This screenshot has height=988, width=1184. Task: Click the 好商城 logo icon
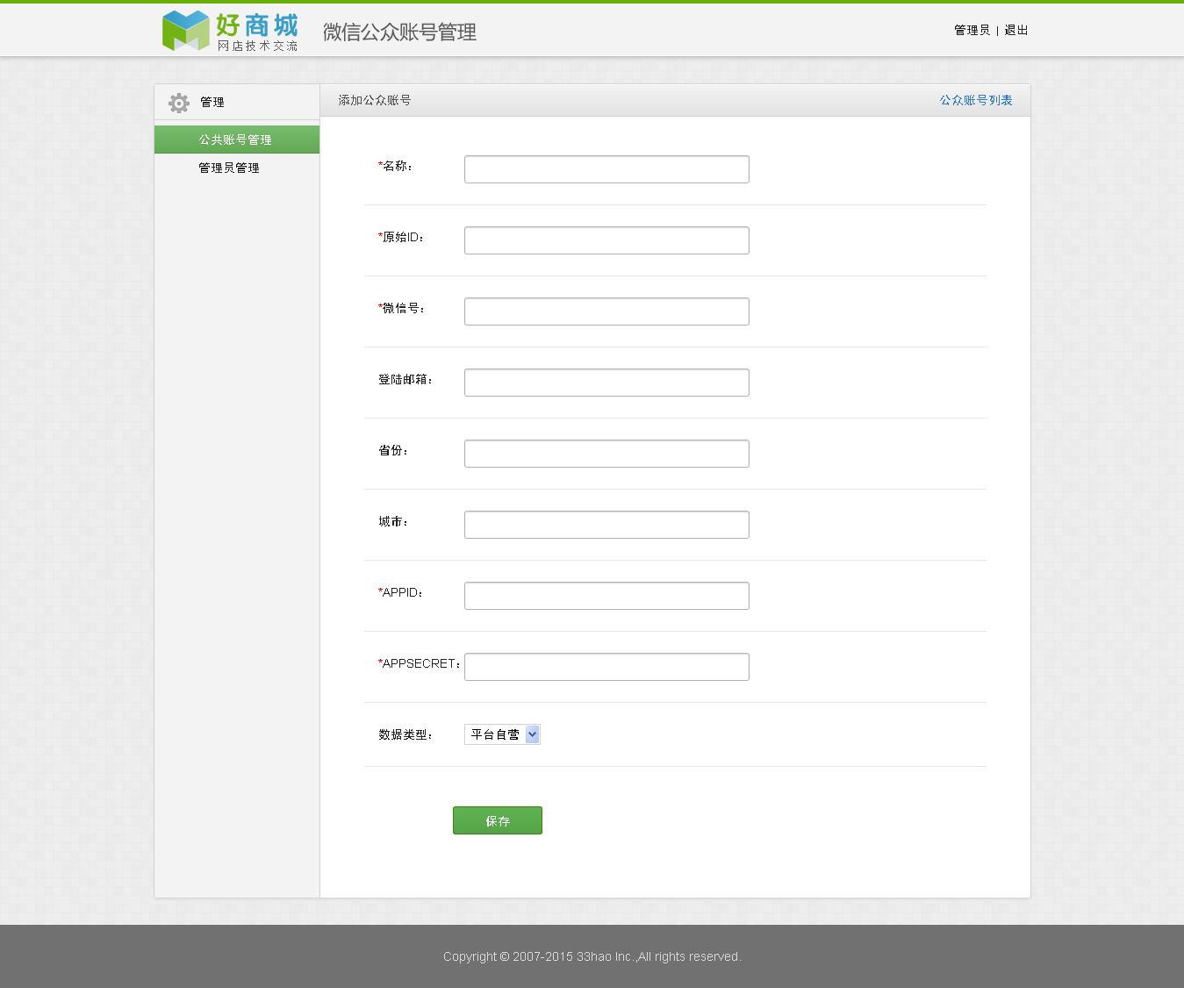(x=186, y=31)
